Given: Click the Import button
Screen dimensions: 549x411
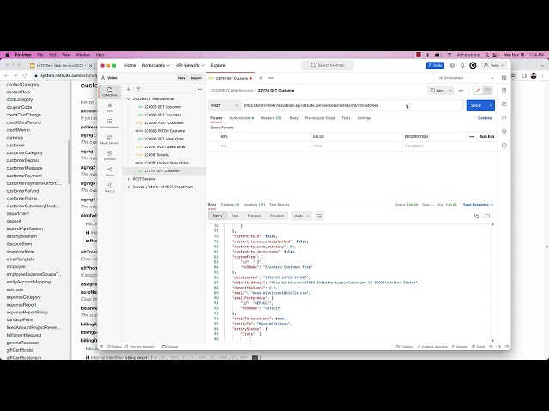Looking at the screenshot, I should [196, 78].
